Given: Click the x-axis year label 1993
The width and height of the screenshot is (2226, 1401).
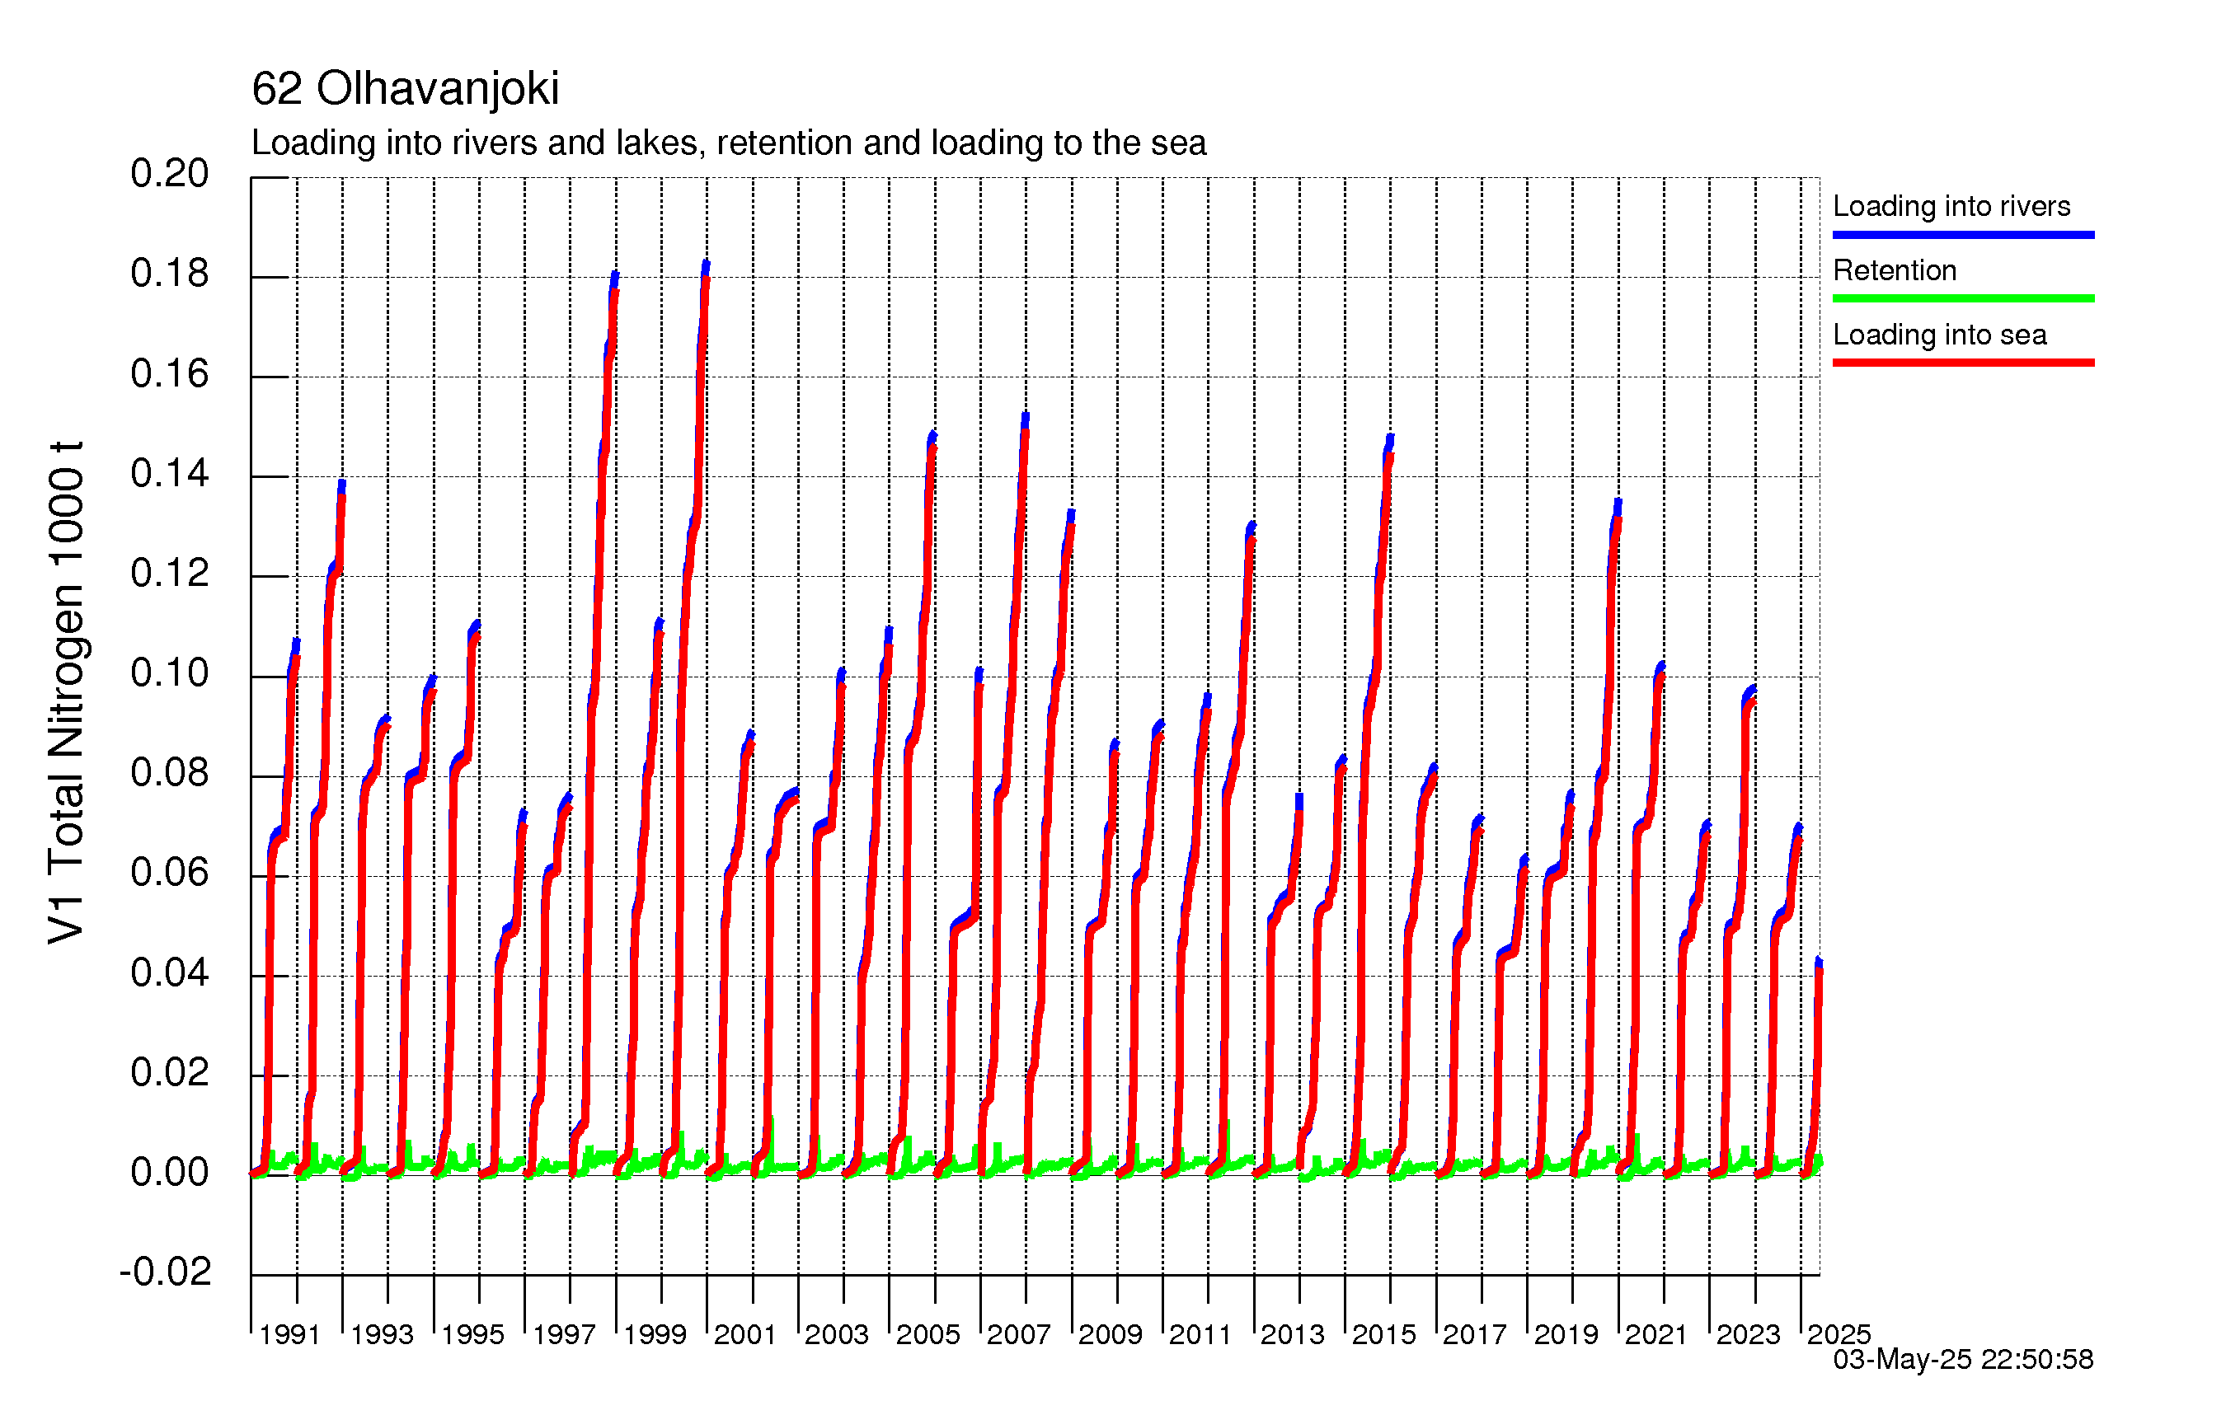Looking at the screenshot, I should coord(382,1334).
